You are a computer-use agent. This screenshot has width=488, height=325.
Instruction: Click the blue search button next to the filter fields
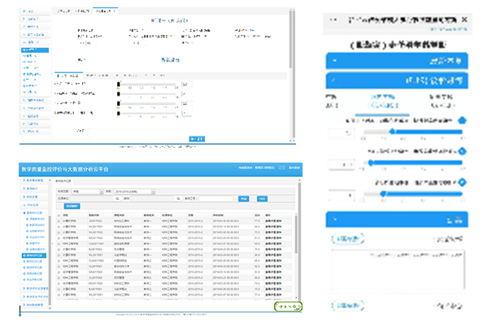point(243,197)
